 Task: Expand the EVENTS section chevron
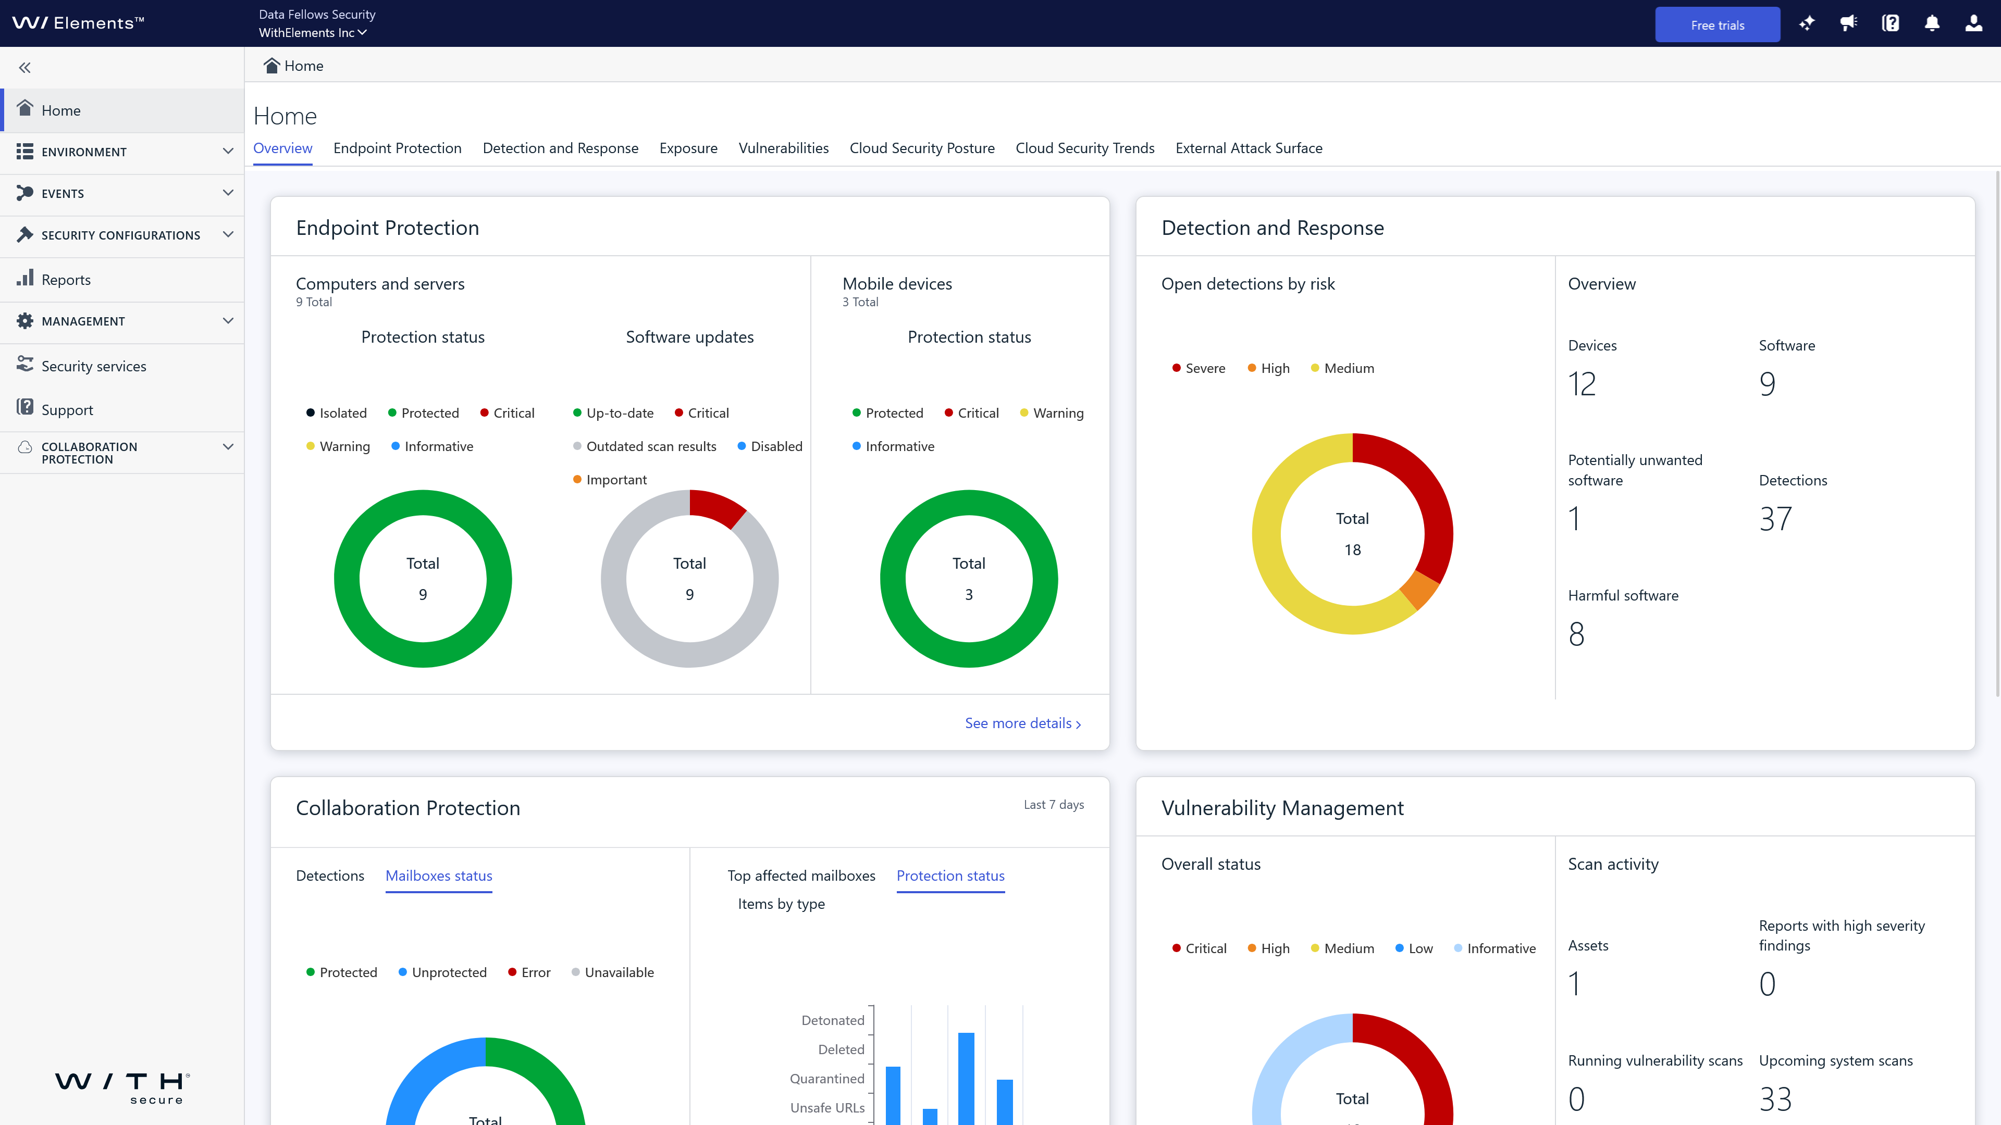pyautogui.click(x=228, y=193)
